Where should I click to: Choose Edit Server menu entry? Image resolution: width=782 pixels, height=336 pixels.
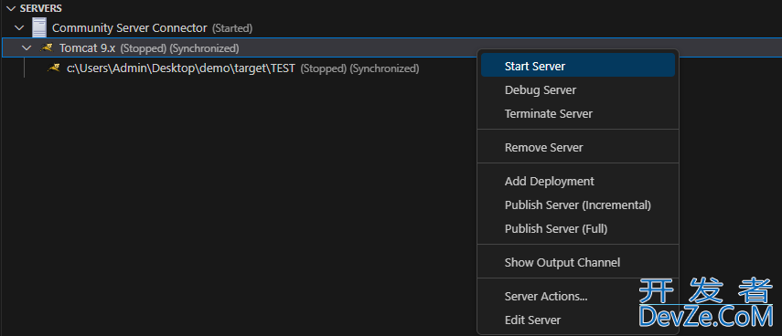(577, 320)
